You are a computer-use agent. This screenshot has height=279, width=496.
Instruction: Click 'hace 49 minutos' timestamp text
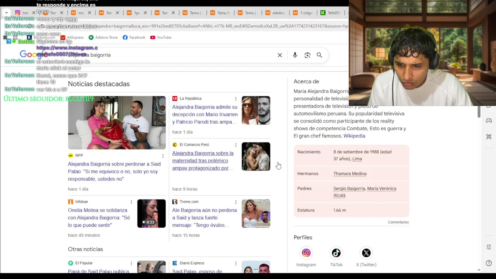click(84, 235)
